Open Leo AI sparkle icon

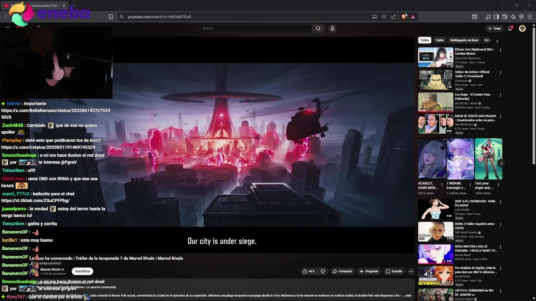[513, 17]
